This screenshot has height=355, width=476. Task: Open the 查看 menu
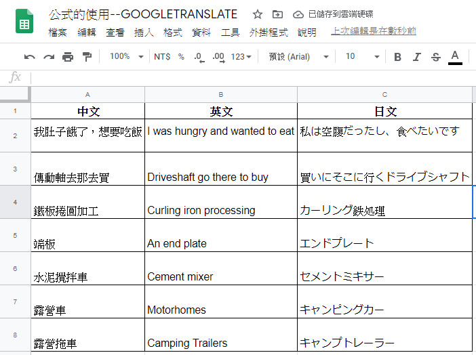(115, 32)
